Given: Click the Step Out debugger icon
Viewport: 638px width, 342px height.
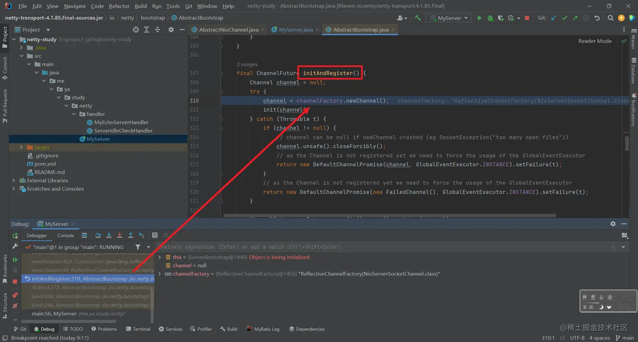Looking at the screenshot, I should pyautogui.click(x=131, y=235).
